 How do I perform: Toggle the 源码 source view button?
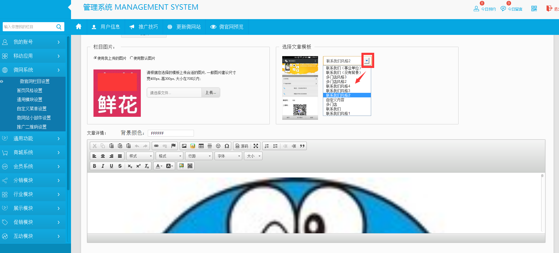click(x=242, y=146)
